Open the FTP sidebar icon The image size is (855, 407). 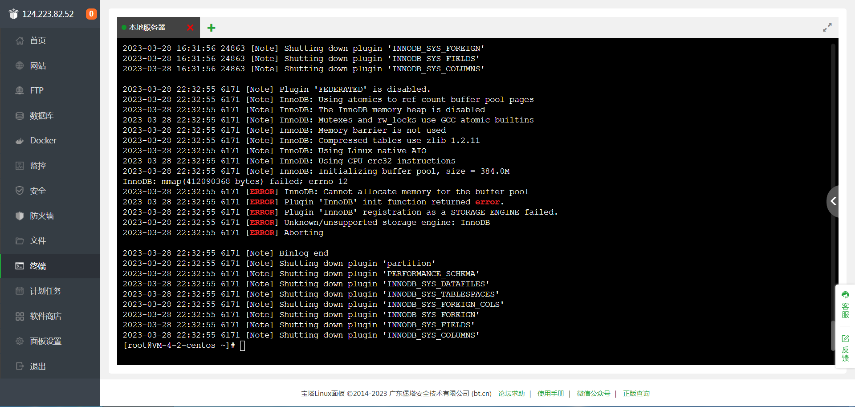[x=20, y=90]
